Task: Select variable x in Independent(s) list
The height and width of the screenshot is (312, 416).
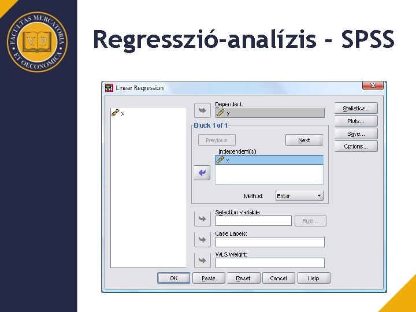Action: [269, 160]
